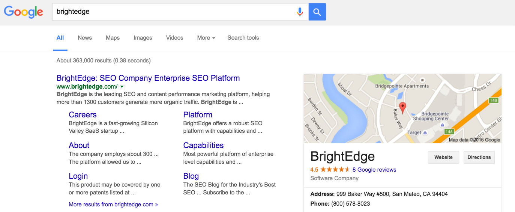
Task: Click the Baker Way street label on map
Action: click(398, 119)
